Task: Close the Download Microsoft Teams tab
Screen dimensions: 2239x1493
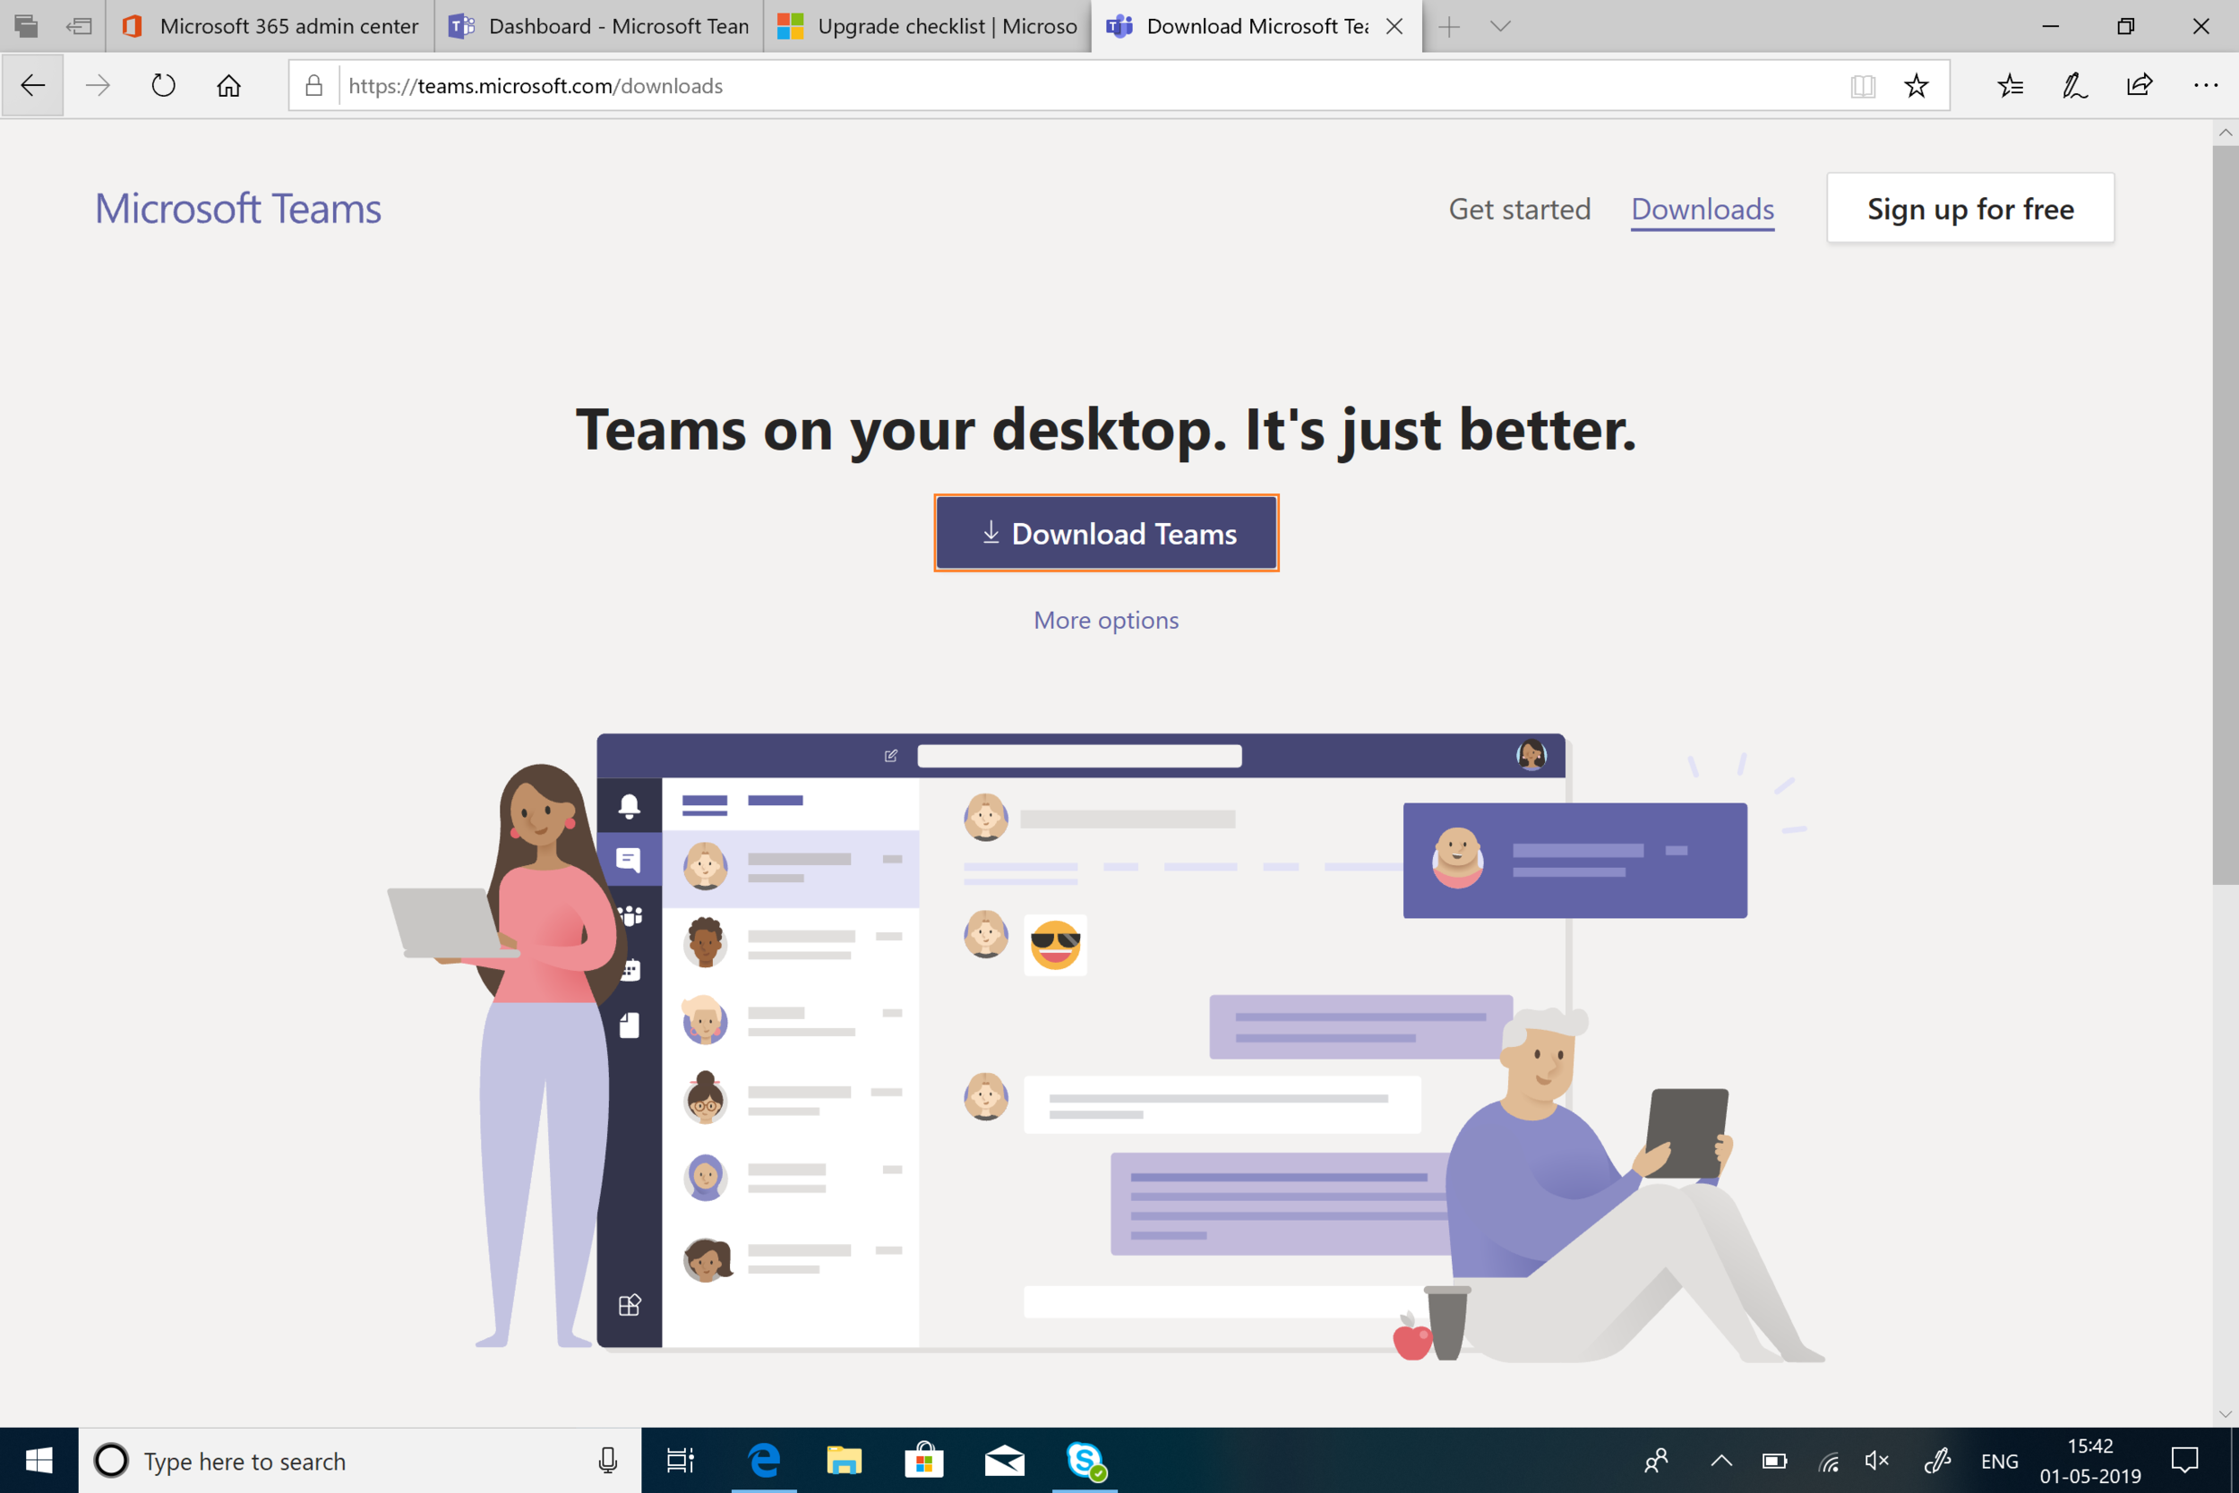Action: tap(1394, 27)
